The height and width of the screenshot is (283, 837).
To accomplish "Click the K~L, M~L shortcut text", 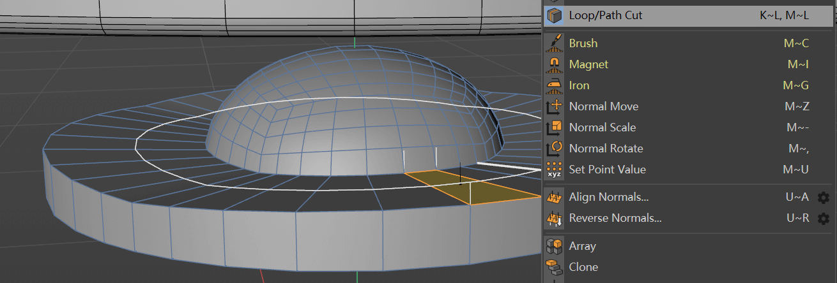I will (784, 15).
